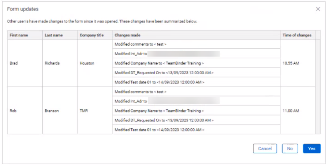
Task: Select the First name column header
Action: tap(25, 35)
